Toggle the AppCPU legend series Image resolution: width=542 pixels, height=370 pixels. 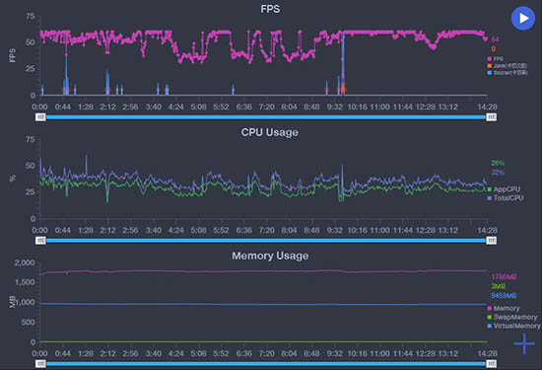[504, 189]
